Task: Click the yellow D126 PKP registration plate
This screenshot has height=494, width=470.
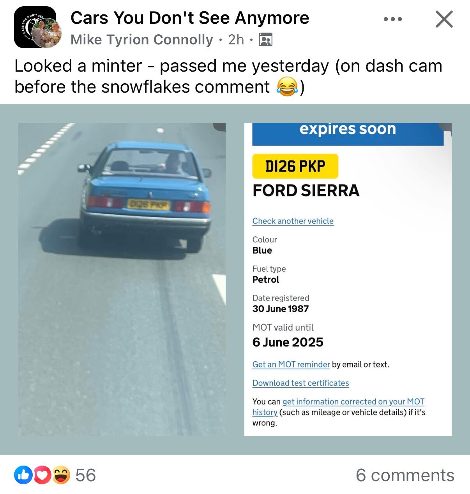Action: click(x=295, y=166)
